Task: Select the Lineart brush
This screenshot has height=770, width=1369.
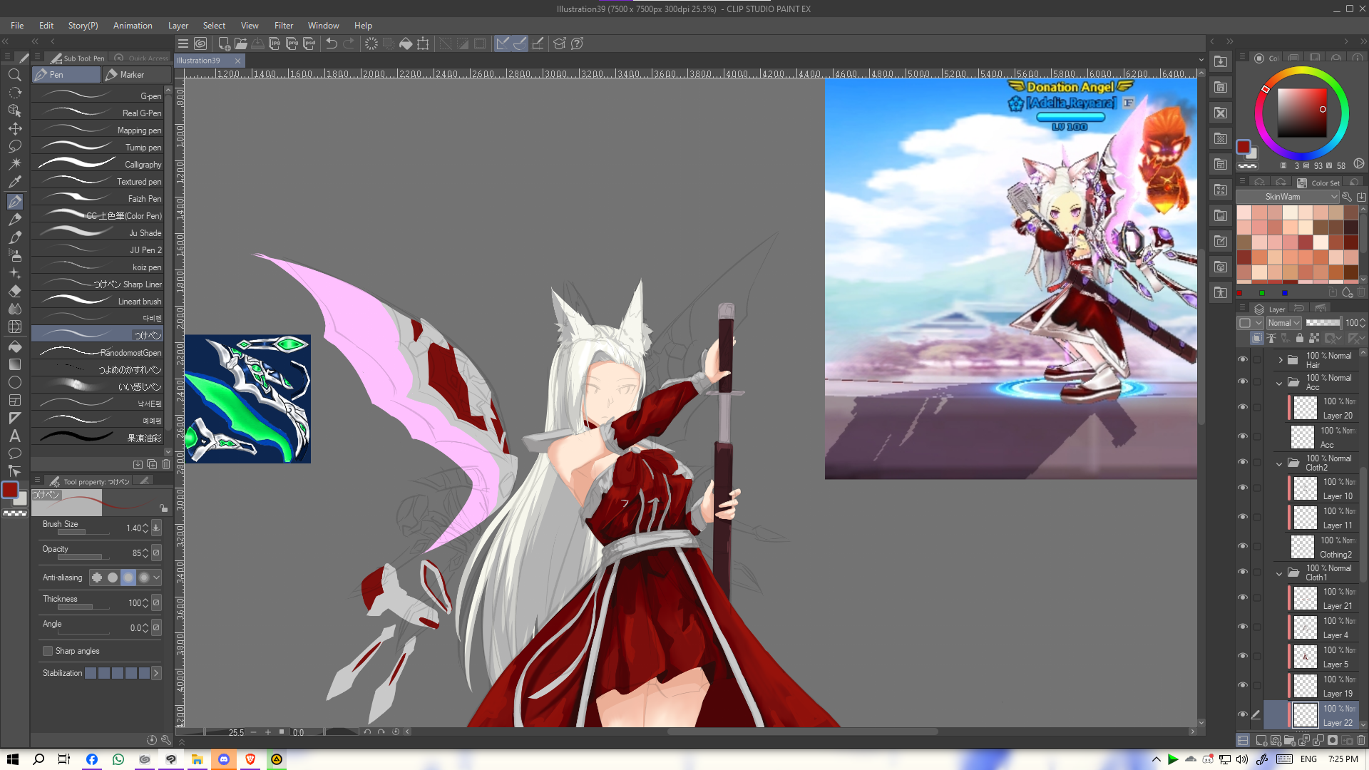Action: click(98, 301)
